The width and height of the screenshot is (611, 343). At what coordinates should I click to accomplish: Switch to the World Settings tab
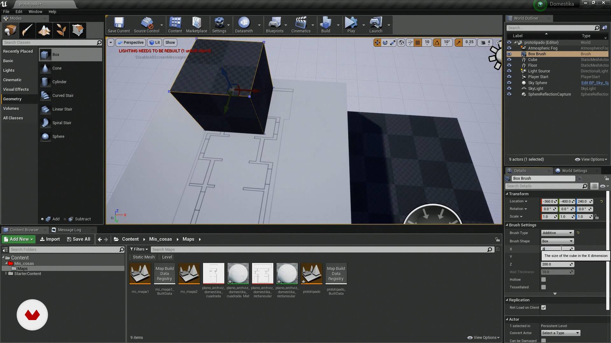coord(574,171)
